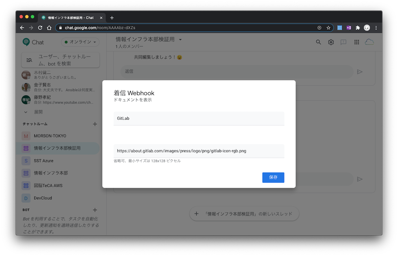This screenshot has width=398, height=256.
Task: Expand the room name 情報インフラ本部検証用 dropdown
Action: point(180,40)
